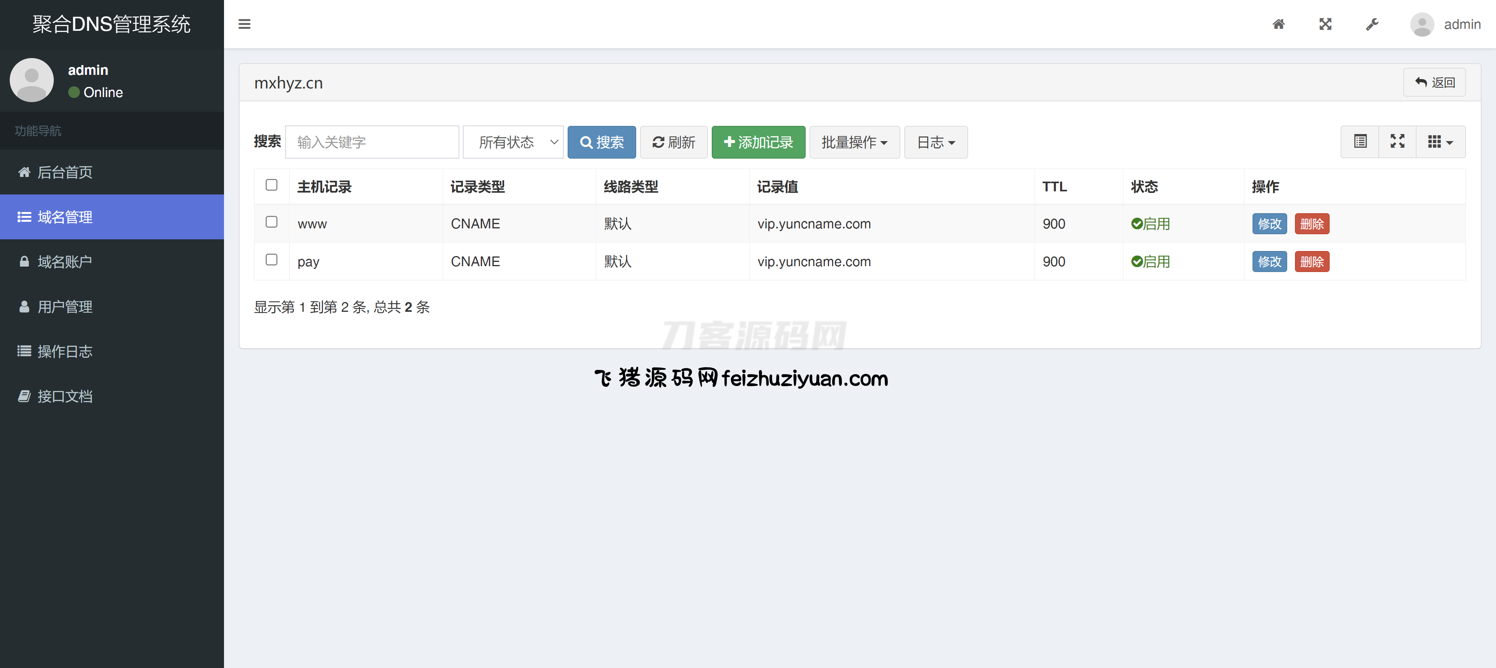The width and height of the screenshot is (1496, 668).
Task: Click admin avatar in top right
Action: (1422, 25)
